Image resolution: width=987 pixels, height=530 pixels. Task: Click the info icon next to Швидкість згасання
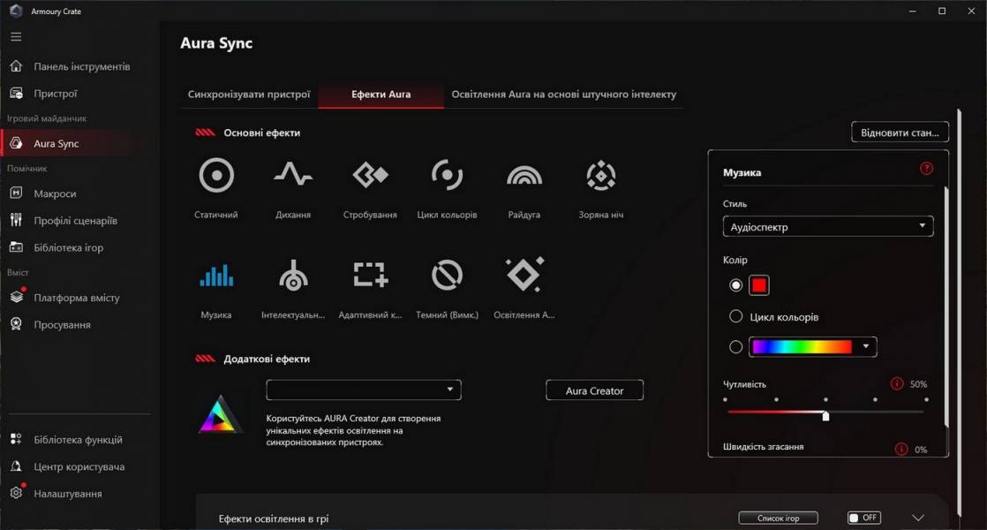(901, 449)
